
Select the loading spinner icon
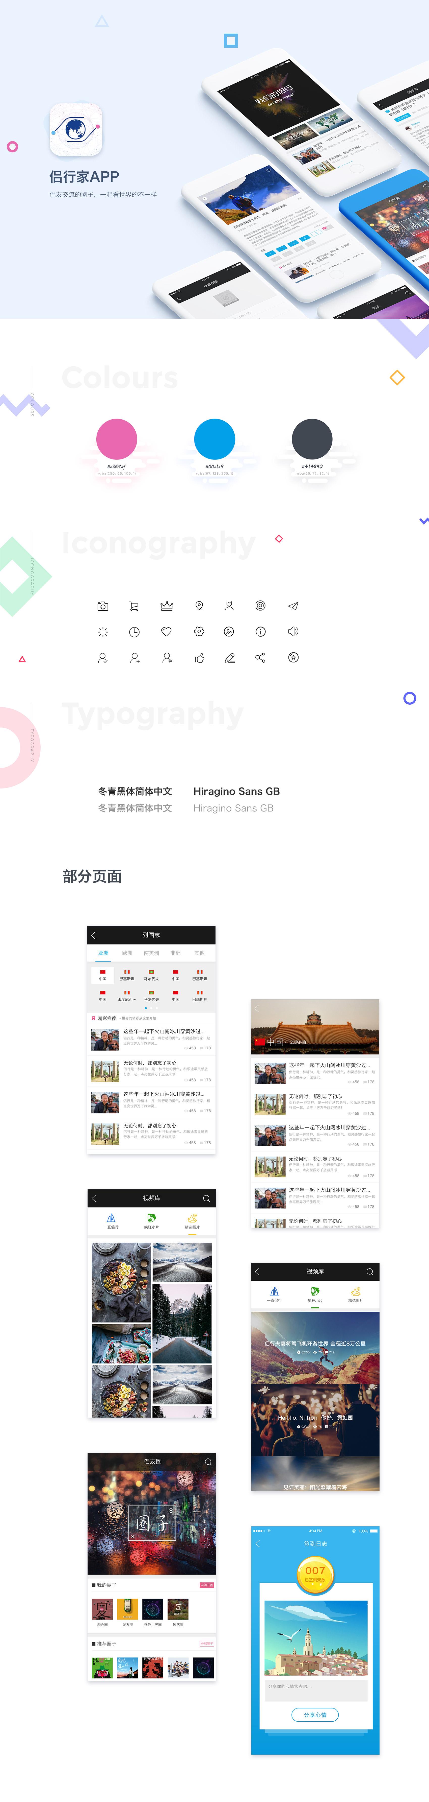(x=103, y=632)
